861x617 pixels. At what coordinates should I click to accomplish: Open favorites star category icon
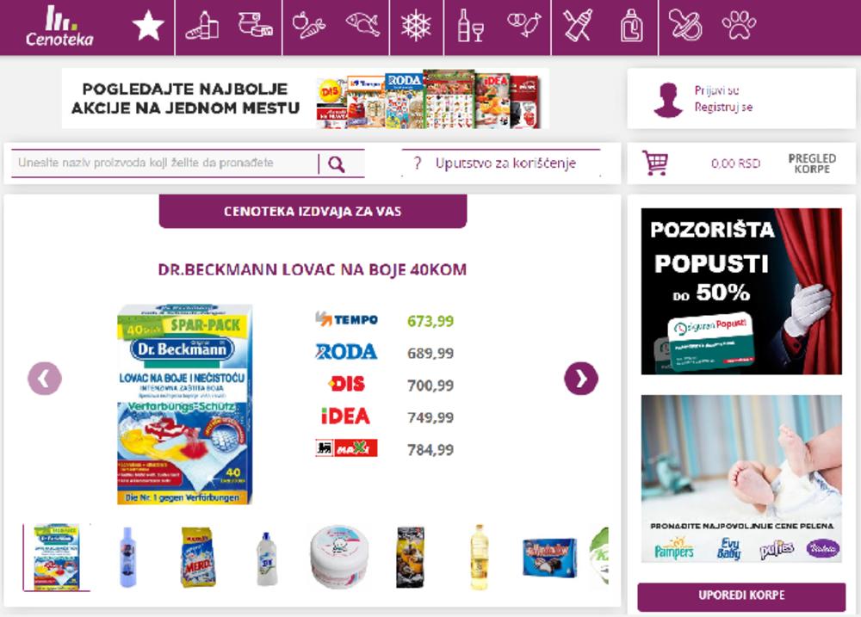[148, 25]
